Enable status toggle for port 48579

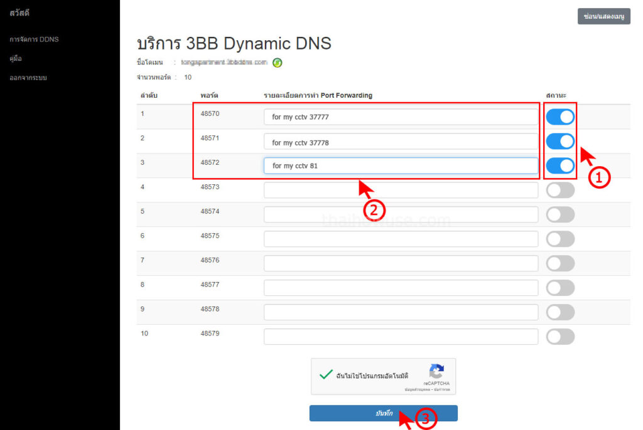point(560,337)
